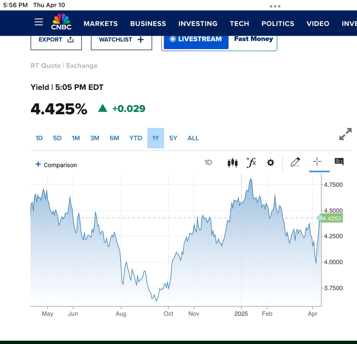Viewport: 357px width, 344px height.
Task: Click the Export button
Action: tap(56, 40)
